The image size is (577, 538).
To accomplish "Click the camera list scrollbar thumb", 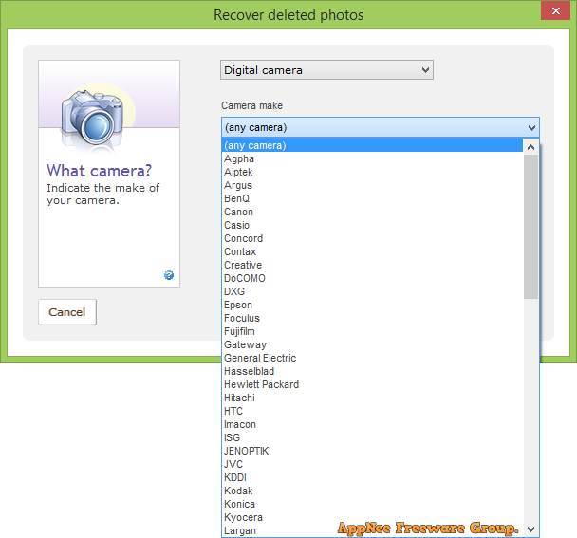I will click(x=530, y=227).
